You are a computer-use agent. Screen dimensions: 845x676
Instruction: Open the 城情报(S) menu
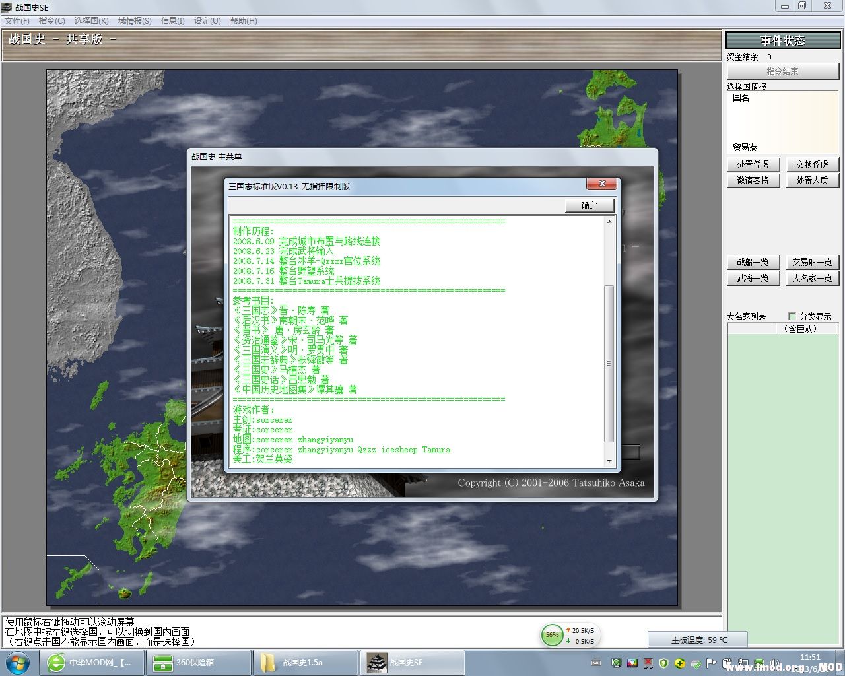coord(135,21)
